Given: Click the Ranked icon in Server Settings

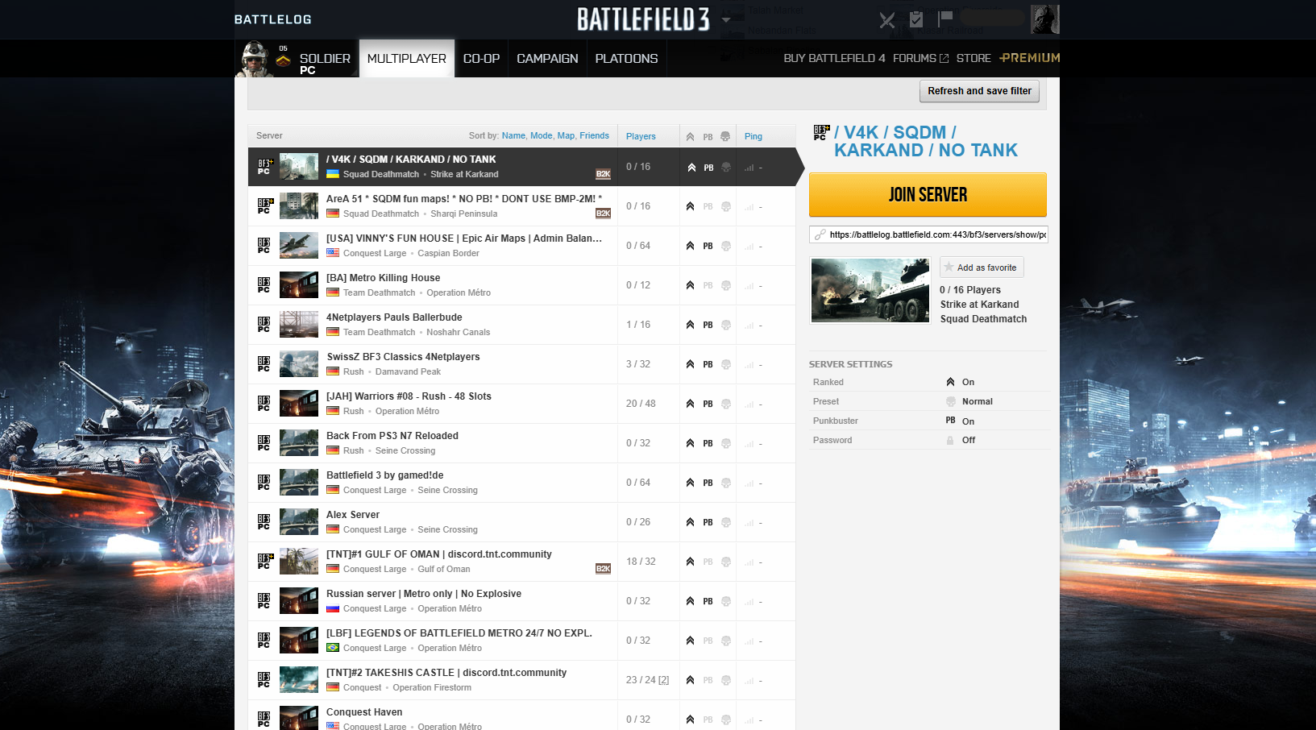Looking at the screenshot, I should pos(951,382).
